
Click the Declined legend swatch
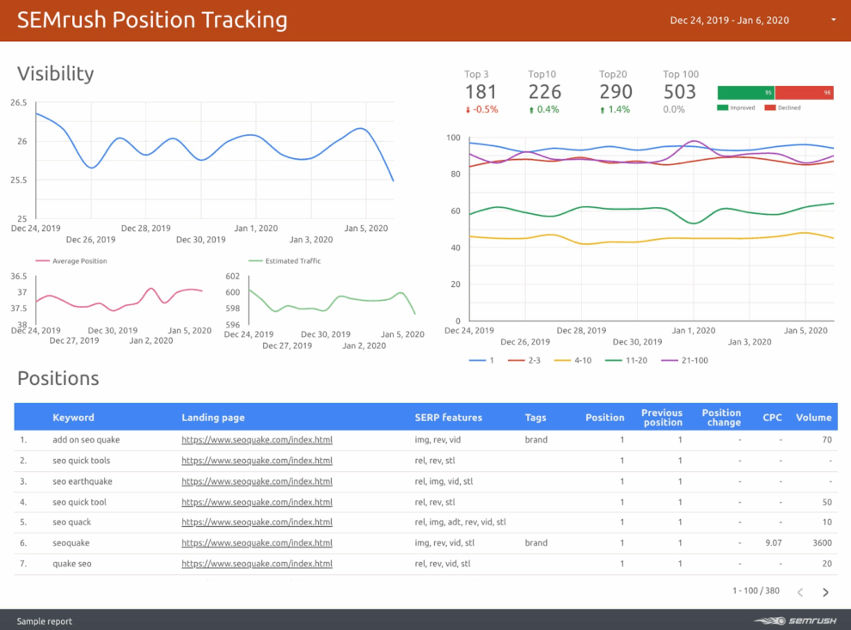pyautogui.click(x=769, y=107)
